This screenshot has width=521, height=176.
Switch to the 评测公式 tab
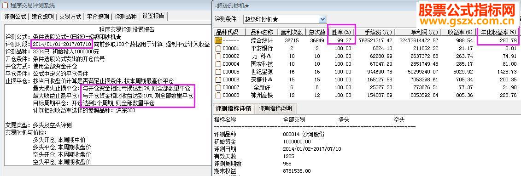[15, 17]
